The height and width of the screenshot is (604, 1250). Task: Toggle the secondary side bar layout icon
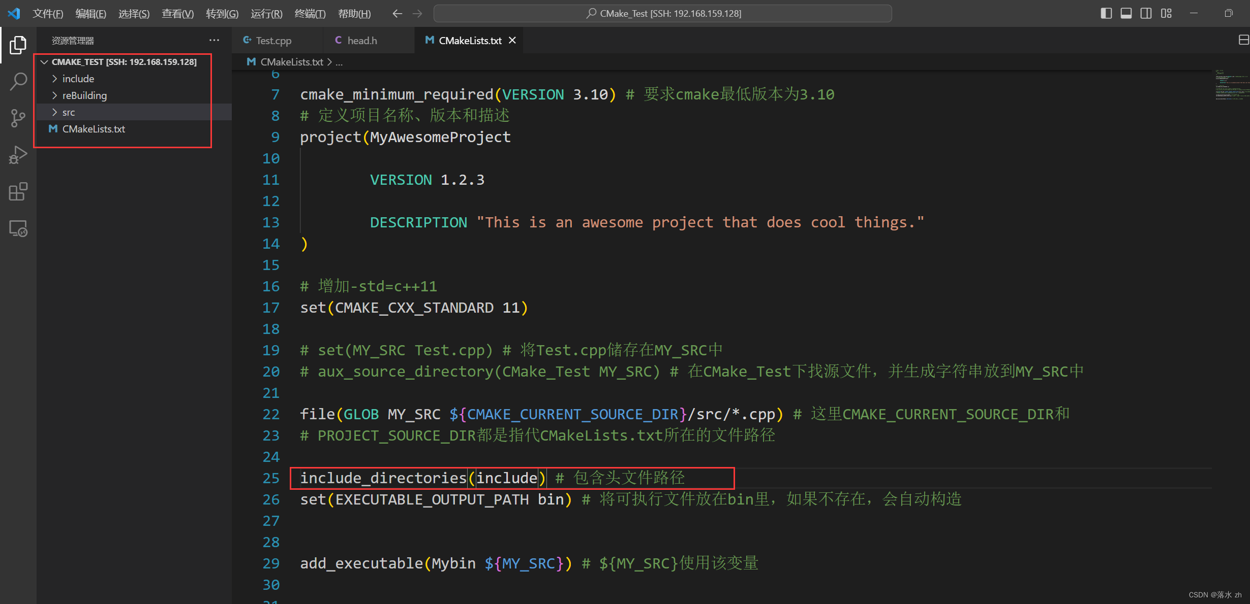pos(1146,13)
